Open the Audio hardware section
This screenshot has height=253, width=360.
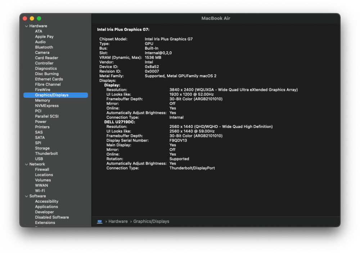[x=40, y=42]
